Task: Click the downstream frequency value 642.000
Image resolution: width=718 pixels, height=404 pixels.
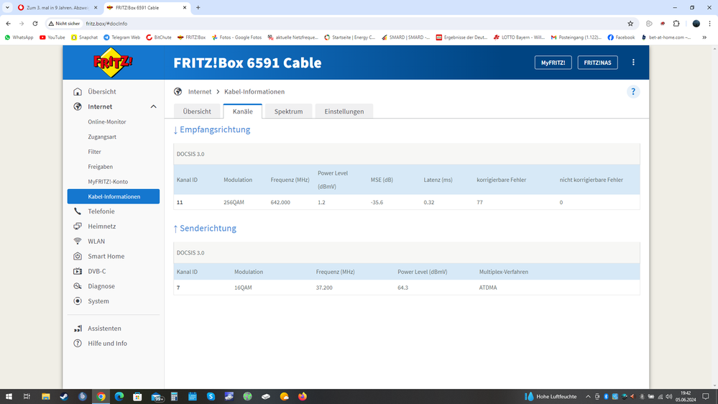Action: pos(280,202)
